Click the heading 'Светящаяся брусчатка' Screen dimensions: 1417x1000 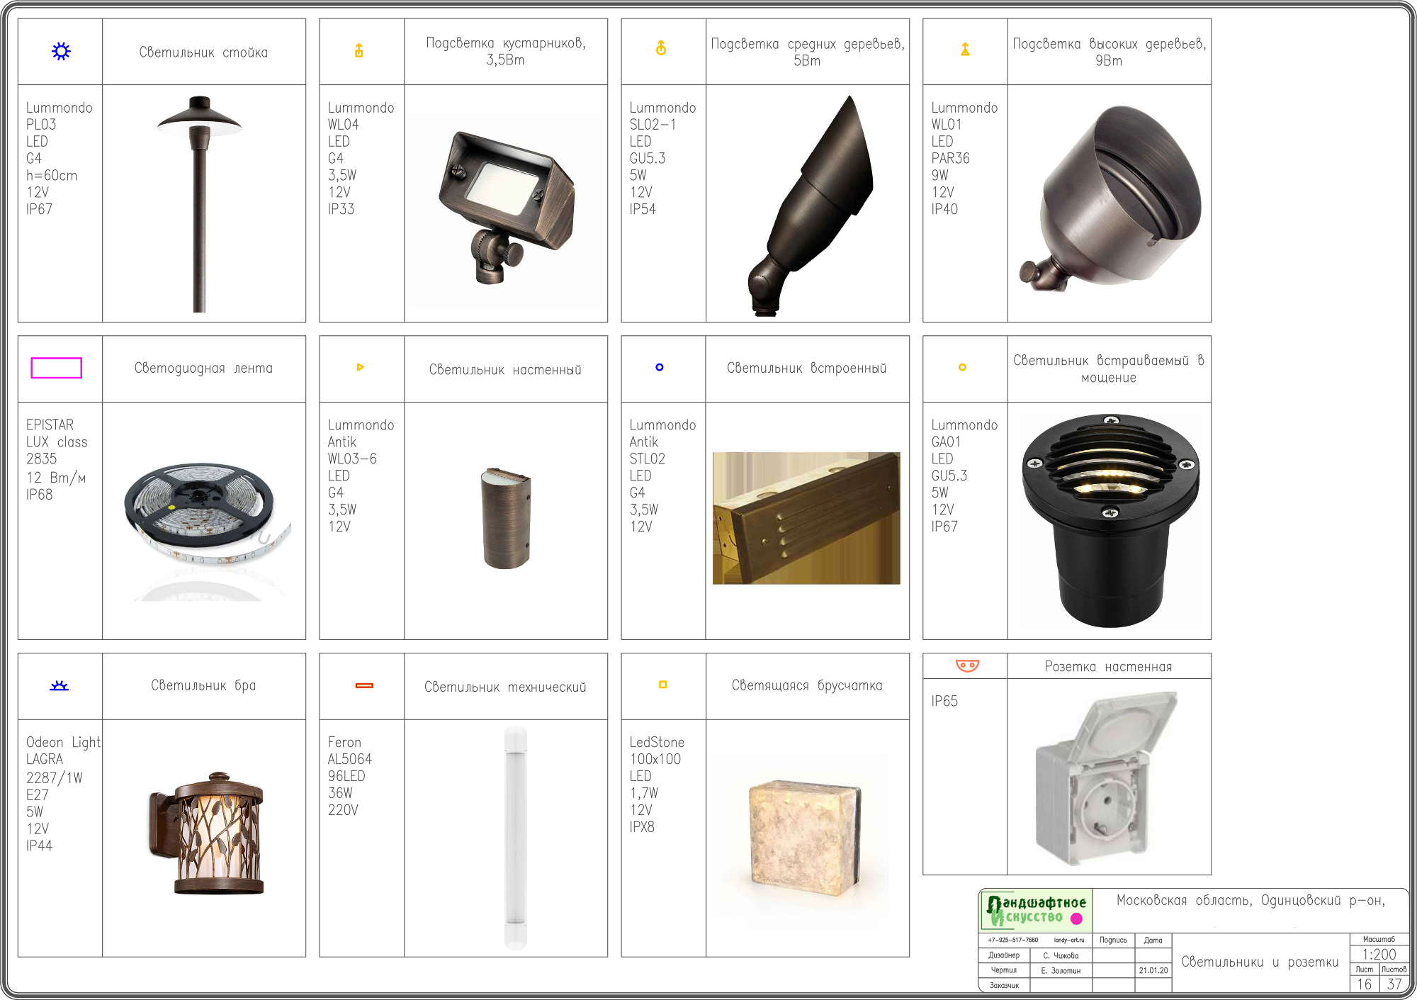point(807,685)
